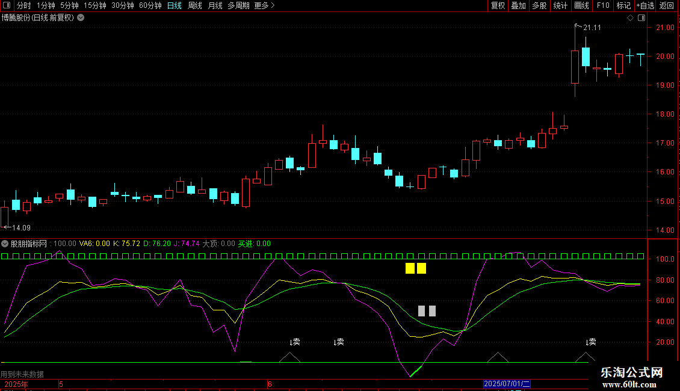Click the 叠加 overlay button

click(x=519, y=5)
